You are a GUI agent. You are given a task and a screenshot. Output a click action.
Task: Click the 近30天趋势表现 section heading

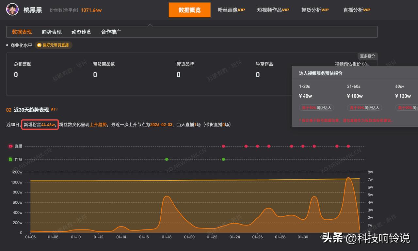click(31, 110)
